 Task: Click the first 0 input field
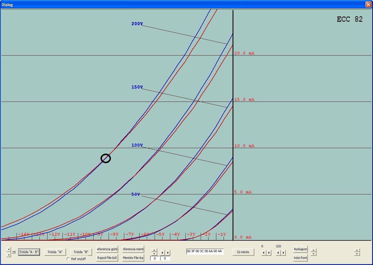(x=155, y=258)
